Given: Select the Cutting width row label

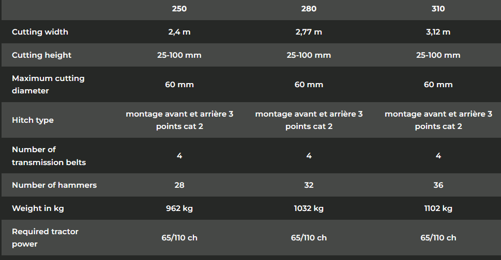Looking at the screenshot, I should tap(40, 32).
